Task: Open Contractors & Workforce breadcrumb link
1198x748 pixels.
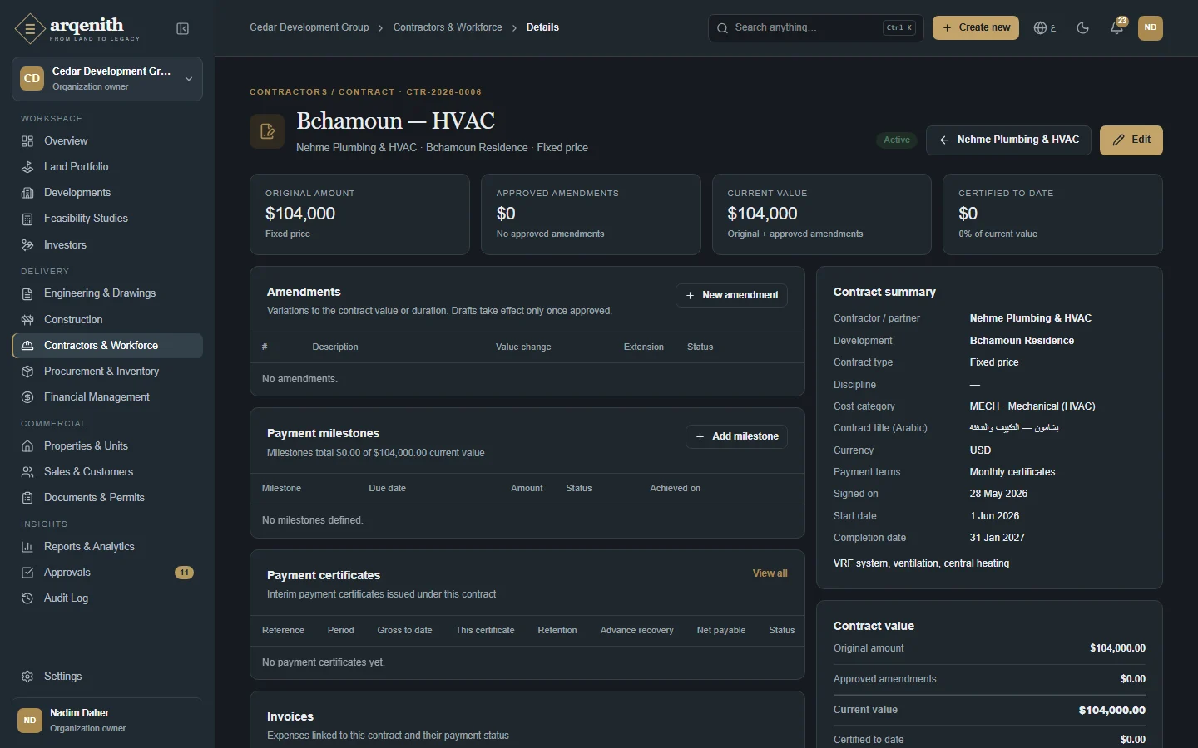Action: pyautogui.click(x=448, y=27)
